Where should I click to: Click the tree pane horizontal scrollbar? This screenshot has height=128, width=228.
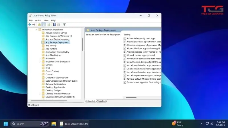49,101
